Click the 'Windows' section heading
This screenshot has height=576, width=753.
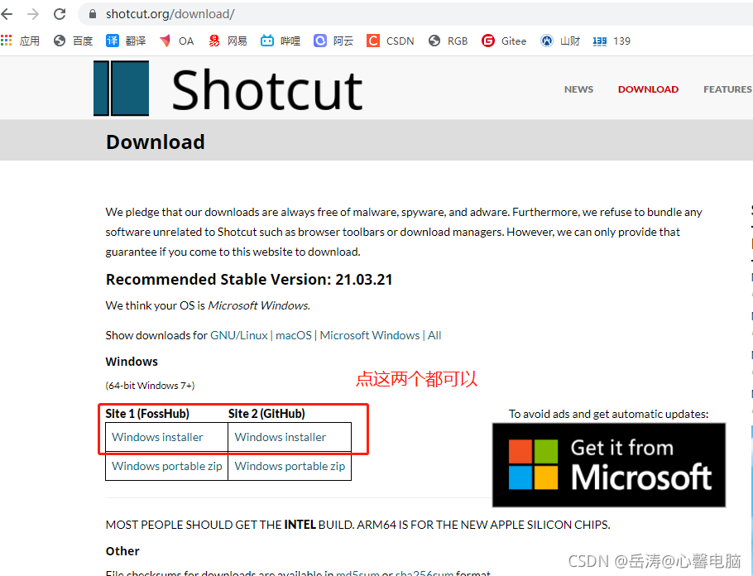coord(132,362)
